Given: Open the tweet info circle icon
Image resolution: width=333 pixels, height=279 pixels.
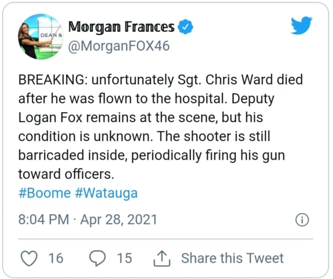Looking at the screenshot, I should [303, 220].
